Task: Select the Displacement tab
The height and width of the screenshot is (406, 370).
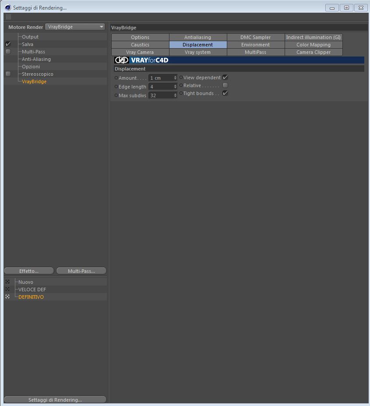Action: coord(198,45)
